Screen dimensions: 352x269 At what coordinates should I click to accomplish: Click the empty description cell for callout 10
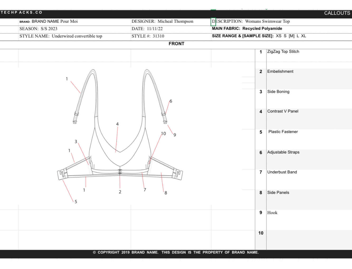point(309,240)
